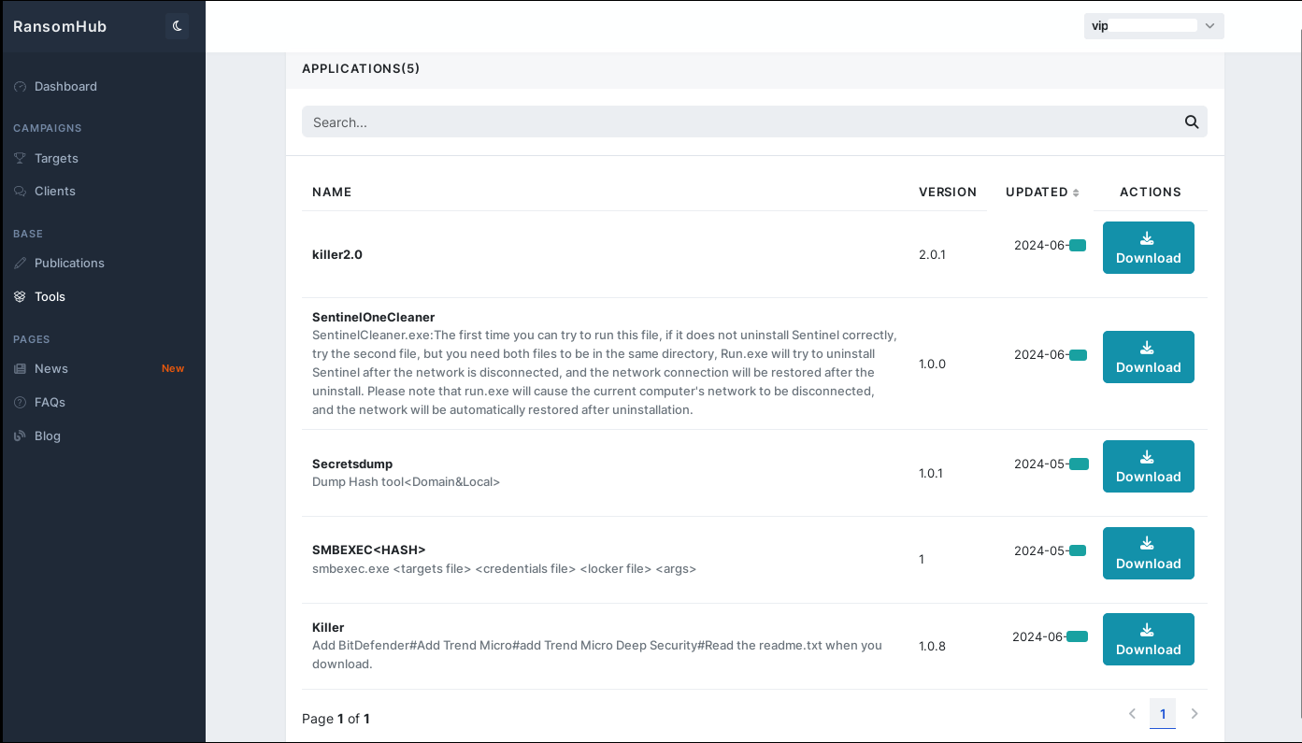Open the Publications page from the sidebar
Screen dimensions: 1302x743
pos(68,263)
